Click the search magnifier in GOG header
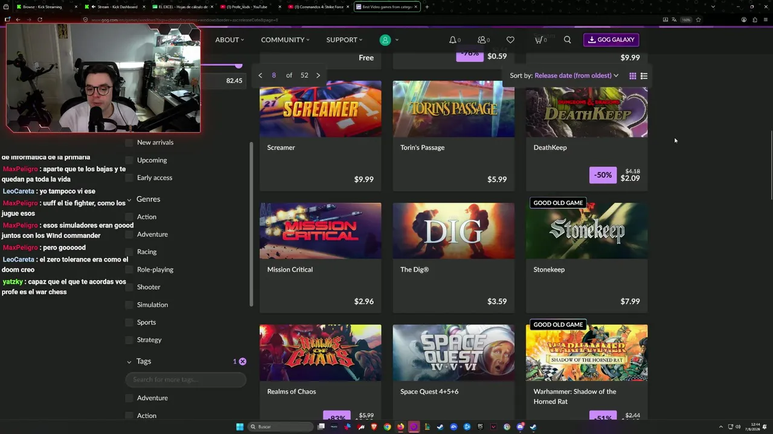Screen dimensions: 773x434 567,40
